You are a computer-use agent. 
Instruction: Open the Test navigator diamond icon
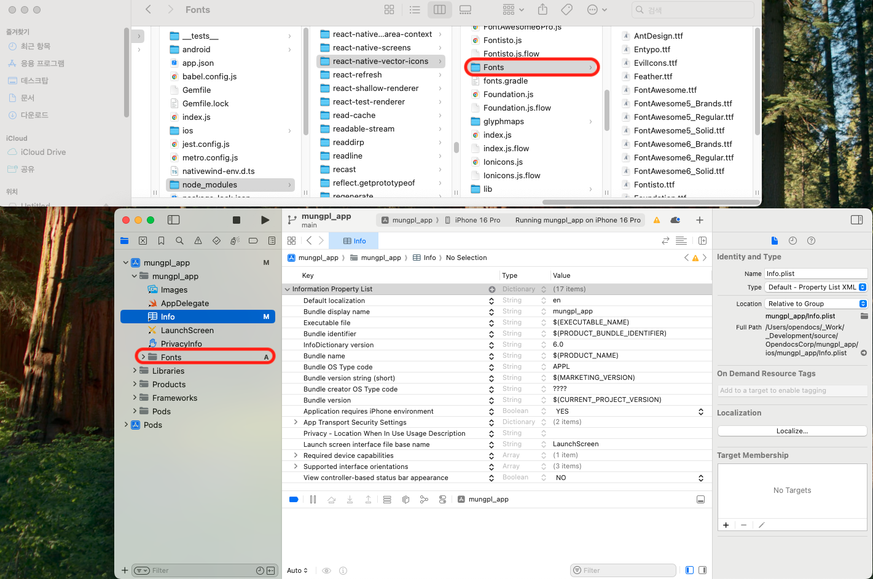216,241
